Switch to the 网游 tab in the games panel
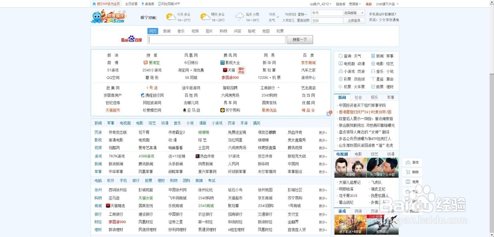 pyautogui.click(x=358, y=211)
